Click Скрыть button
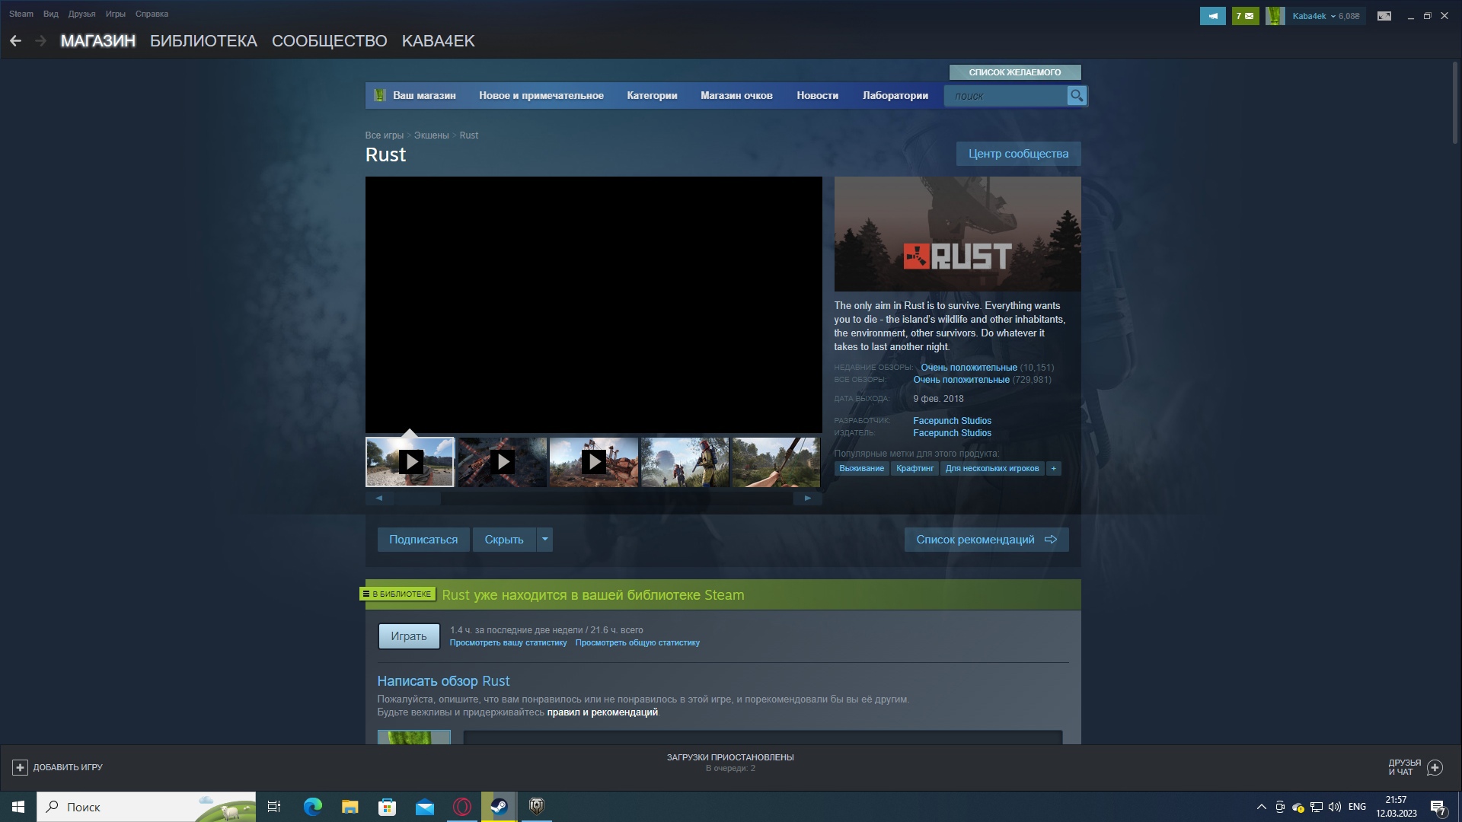The height and width of the screenshot is (822, 1462). 504,540
